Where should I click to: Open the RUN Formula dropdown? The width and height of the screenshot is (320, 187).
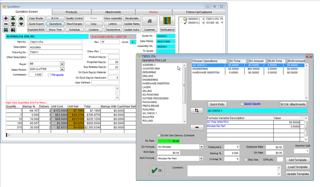tap(201, 158)
